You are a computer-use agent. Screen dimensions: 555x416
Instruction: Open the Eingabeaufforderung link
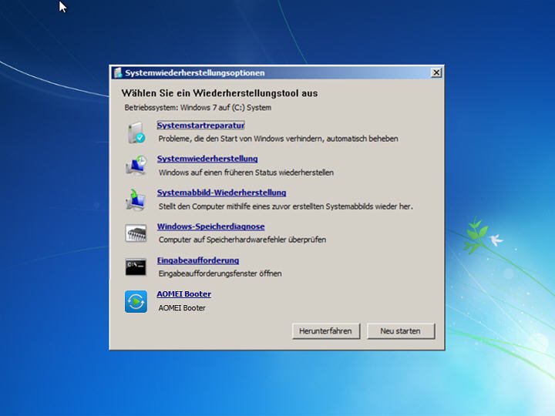(198, 260)
